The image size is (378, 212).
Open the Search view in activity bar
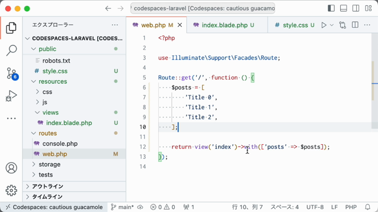pyautogui.click(x=11, y=50)
